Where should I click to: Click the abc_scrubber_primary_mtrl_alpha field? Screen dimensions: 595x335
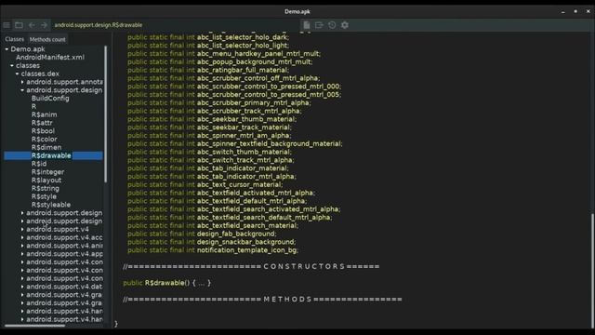click(219, 102)
